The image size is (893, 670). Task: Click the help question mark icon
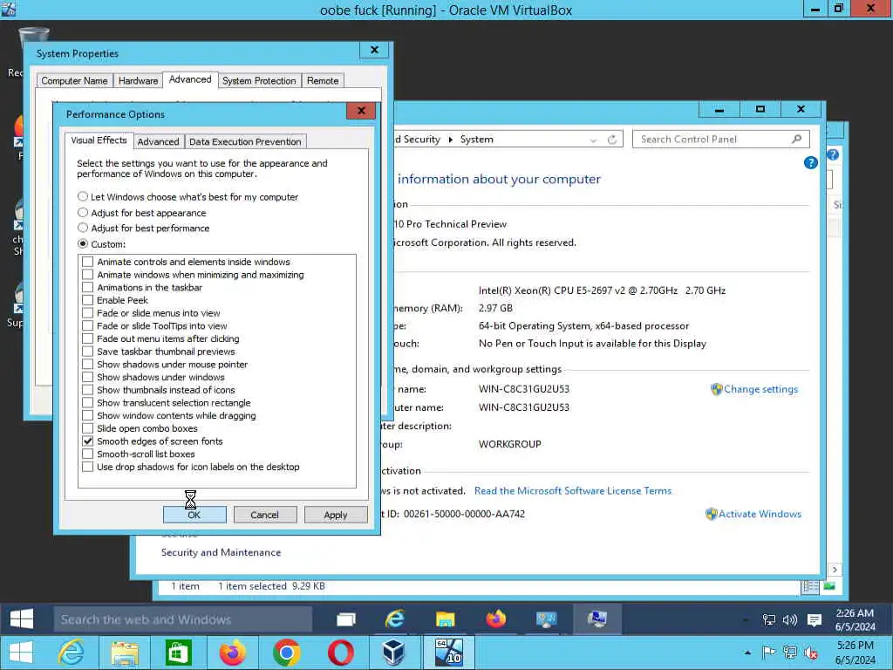tap(810, 163)
